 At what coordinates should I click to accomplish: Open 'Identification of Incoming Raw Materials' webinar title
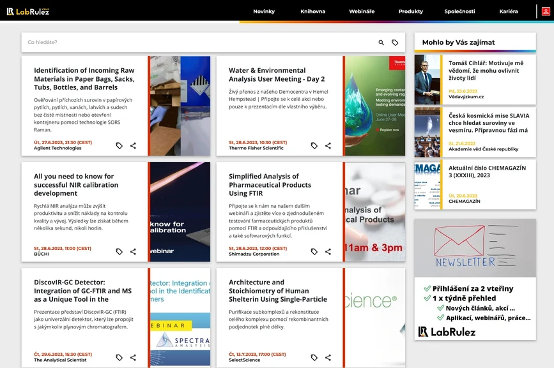point(84,79)
